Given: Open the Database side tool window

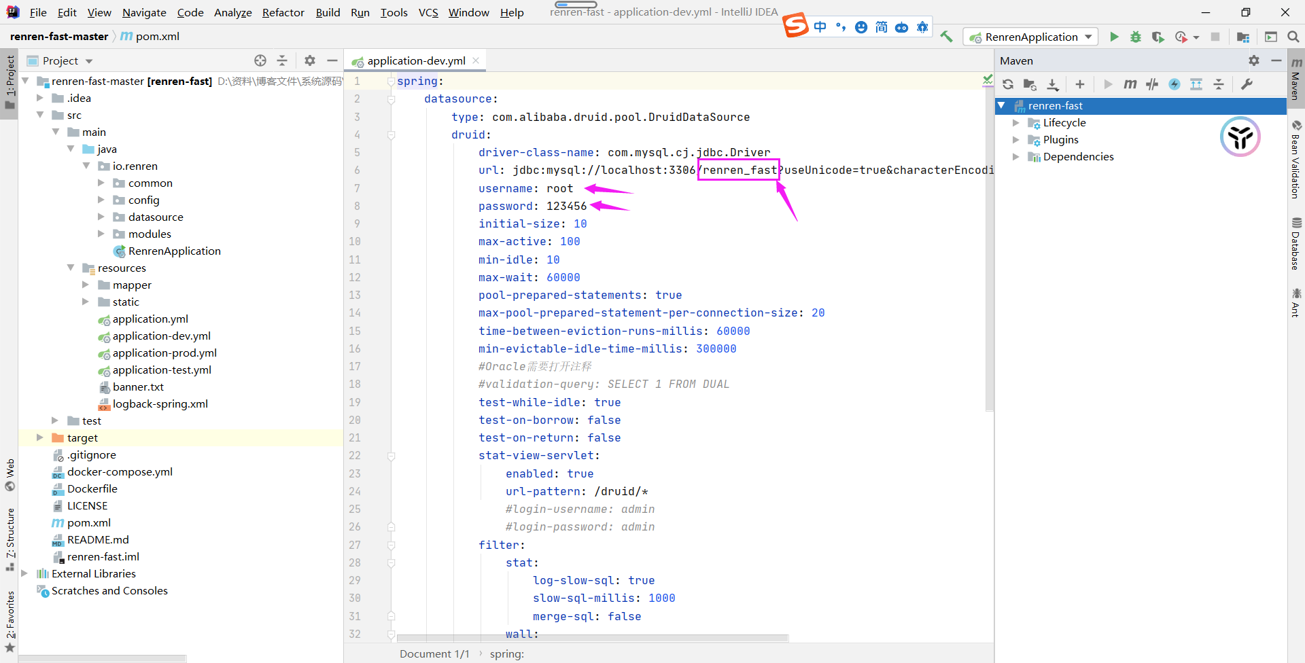Looking at the screenshot, I should [1296, 244].
